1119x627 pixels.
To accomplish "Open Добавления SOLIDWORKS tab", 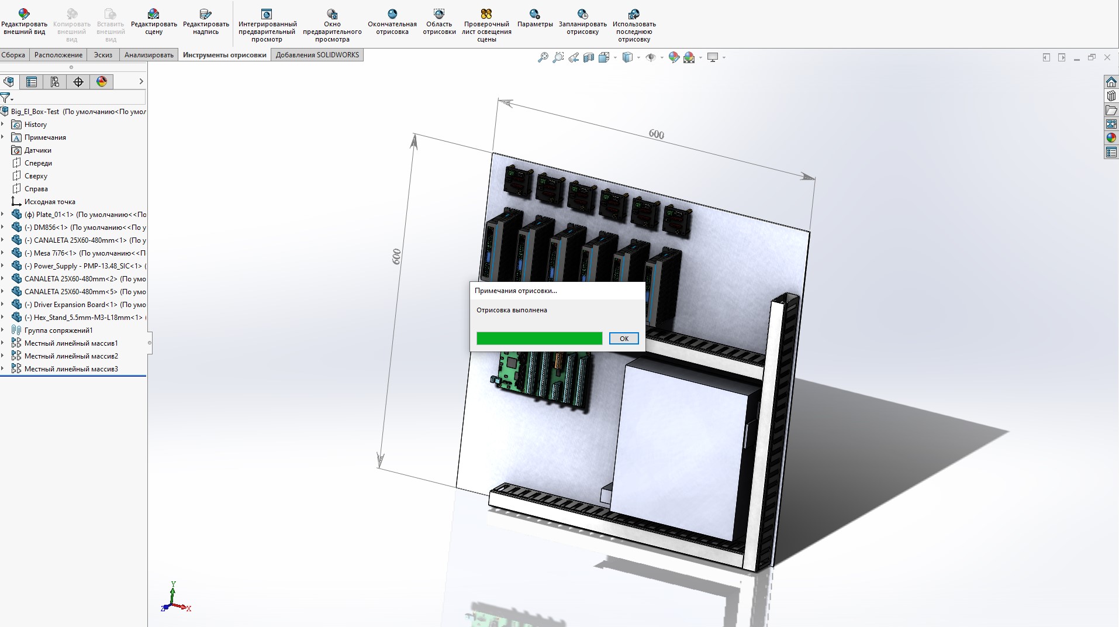I will pos(317,55).
